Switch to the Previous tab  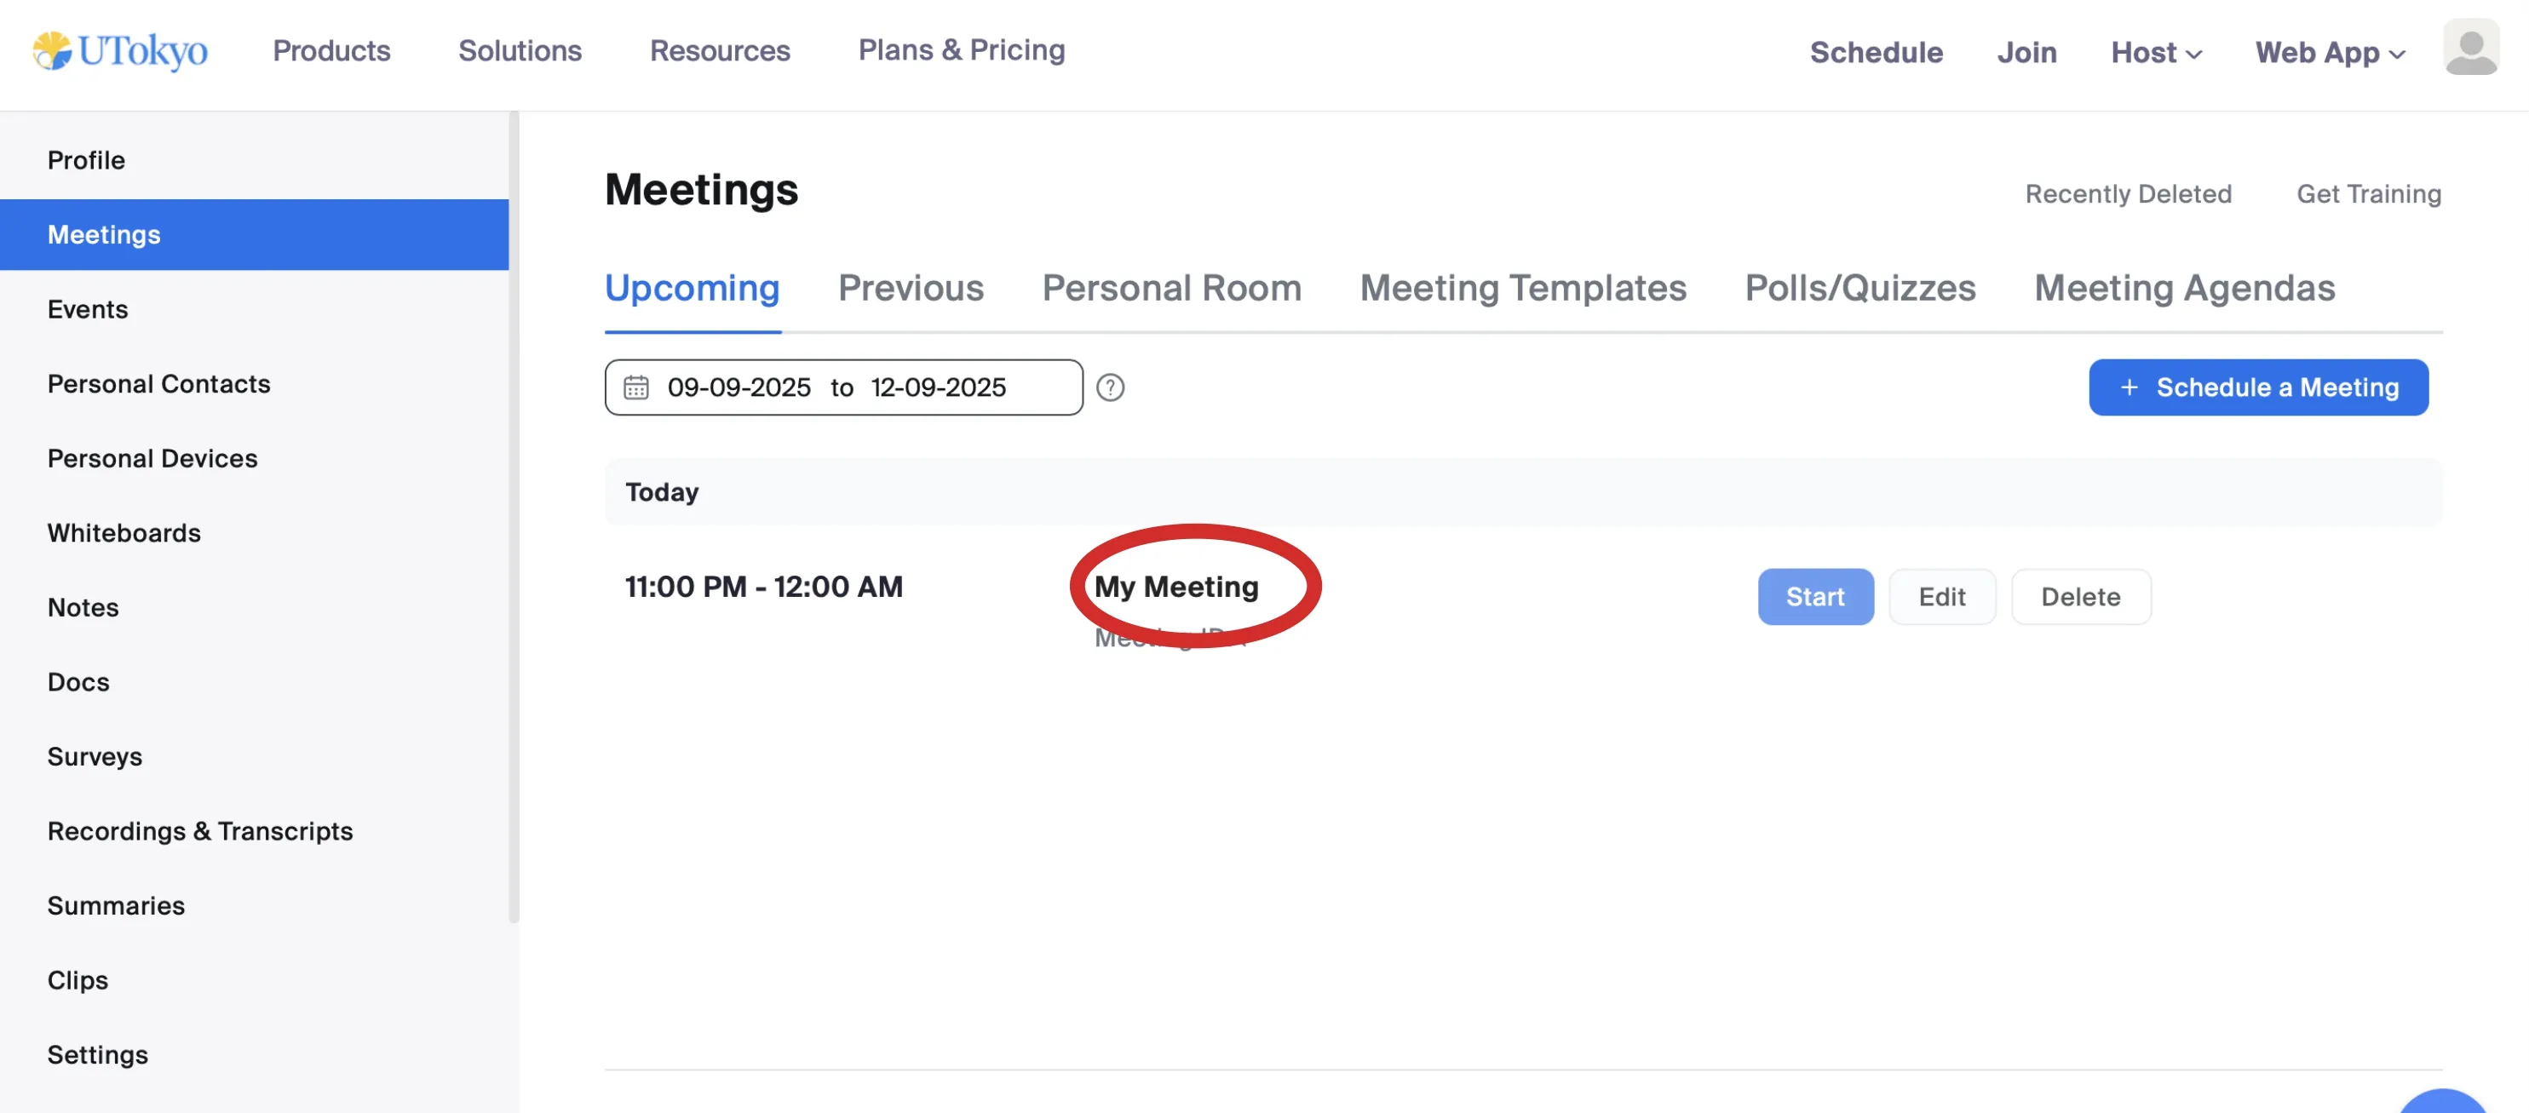910,288
